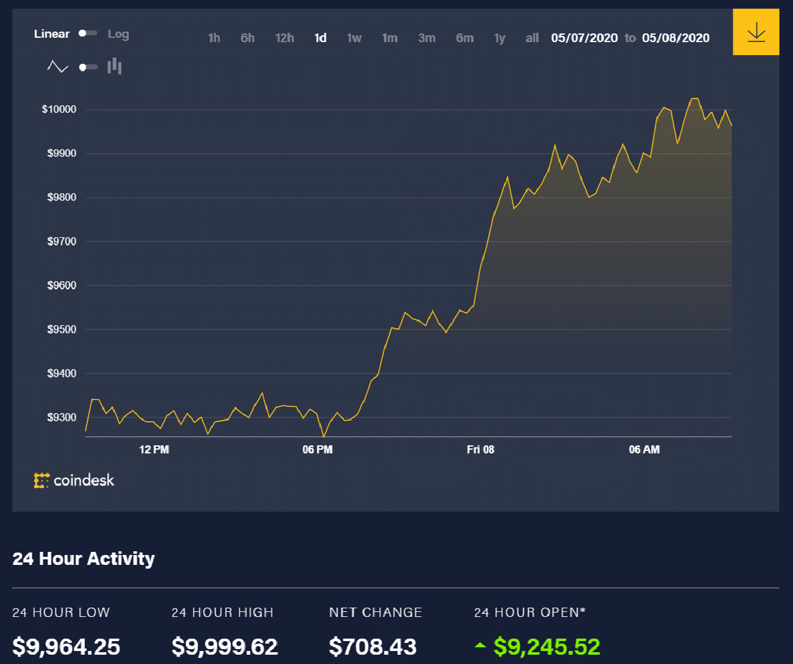The width and height of the screenshot is (793, 664).
Task: Click the 24 hour high value $9,999.62
Action: point(224,647)
